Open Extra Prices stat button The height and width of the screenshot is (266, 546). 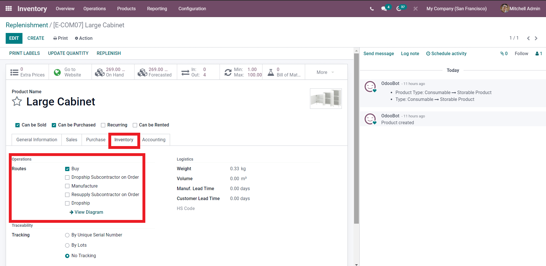(x=28, y=72)
